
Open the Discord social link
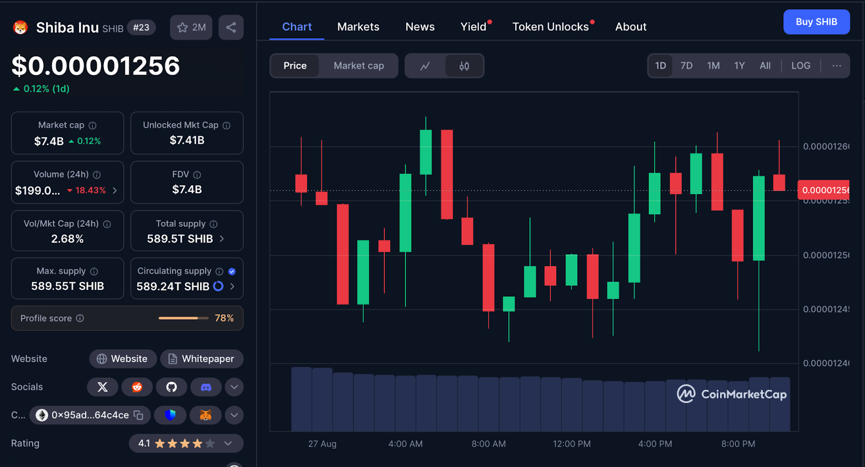206,387
